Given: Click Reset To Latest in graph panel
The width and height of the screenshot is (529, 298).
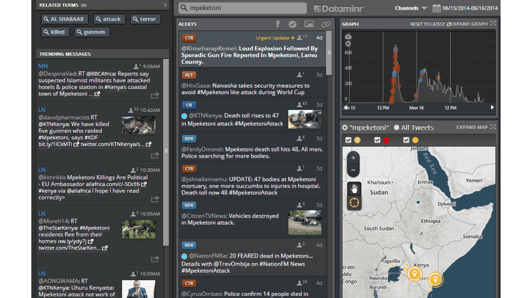Looking at the screenshot, I should point(427,24).
